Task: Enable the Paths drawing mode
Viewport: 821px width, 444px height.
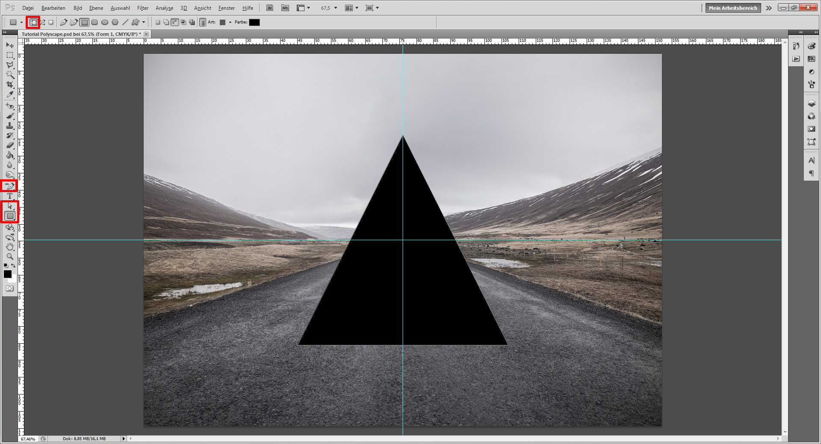Action: pos(42,22)
